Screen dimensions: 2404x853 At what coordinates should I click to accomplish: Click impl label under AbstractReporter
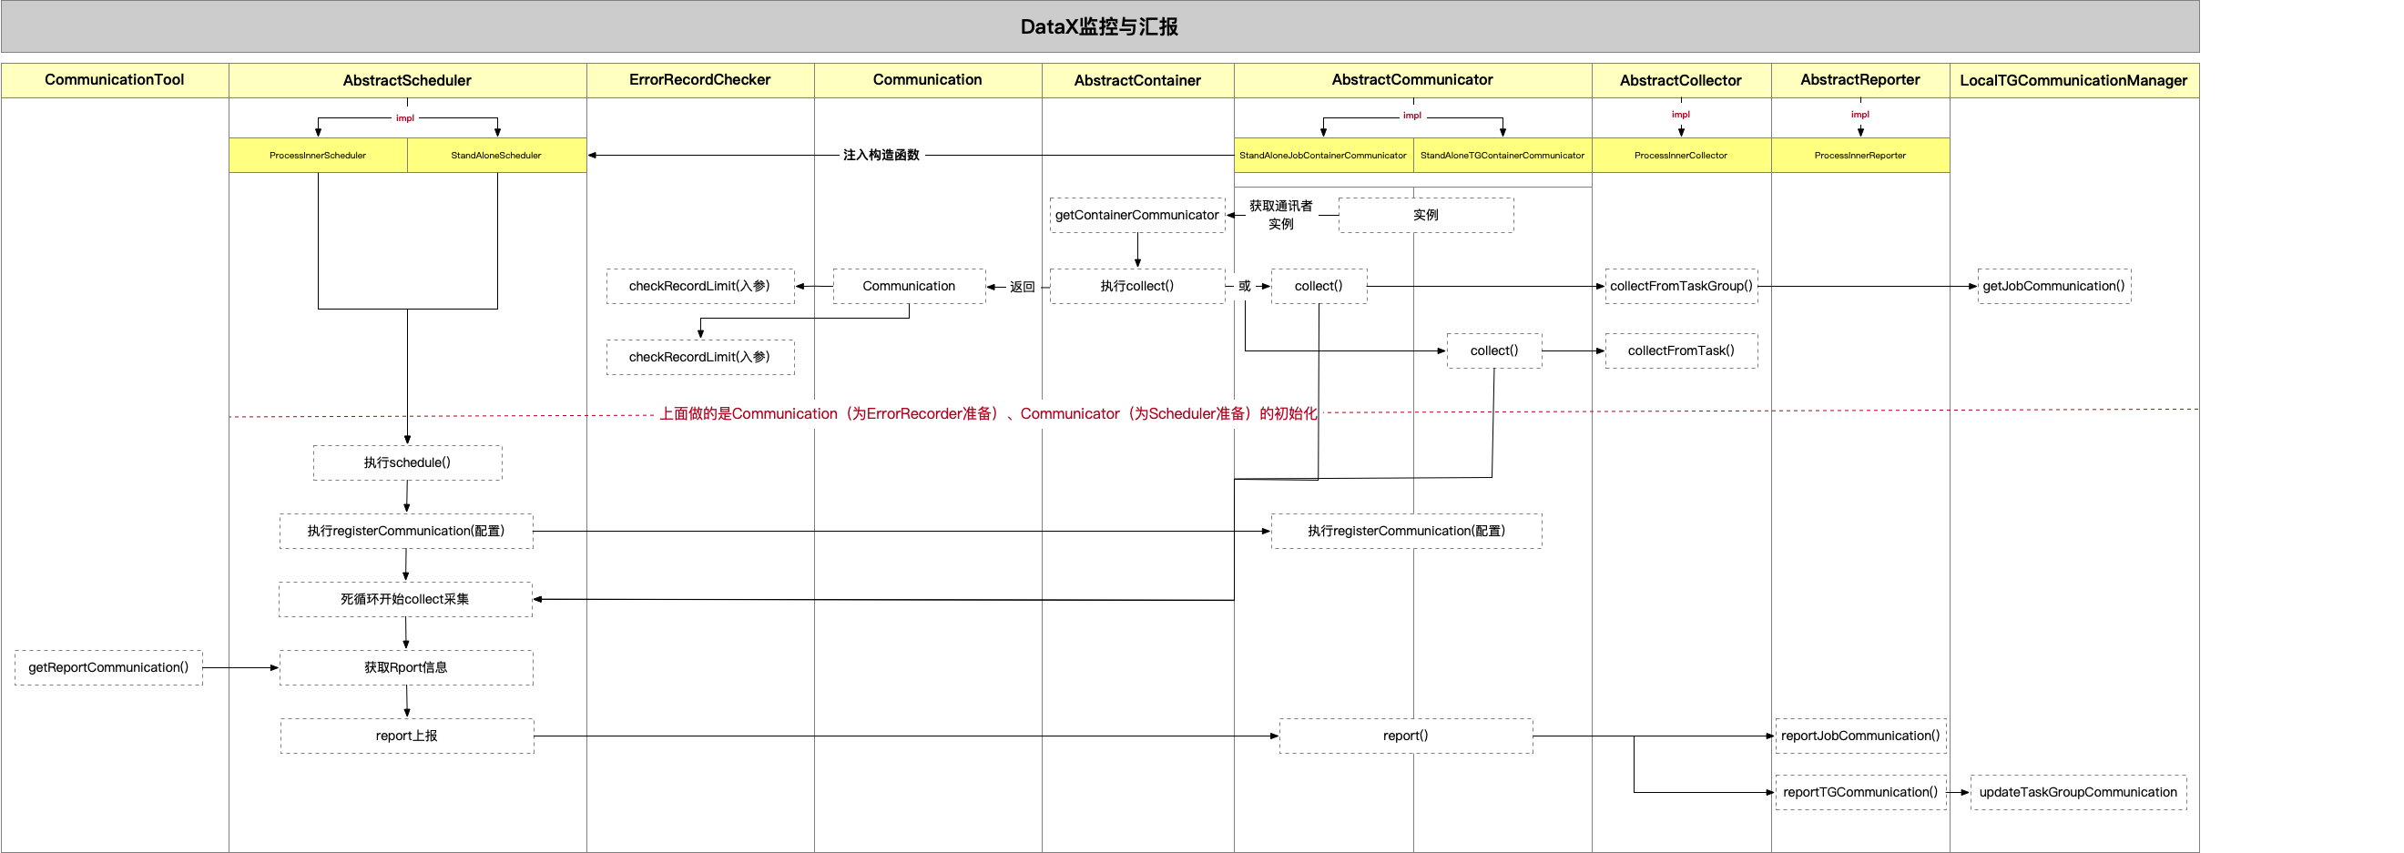pos(1860,115)
